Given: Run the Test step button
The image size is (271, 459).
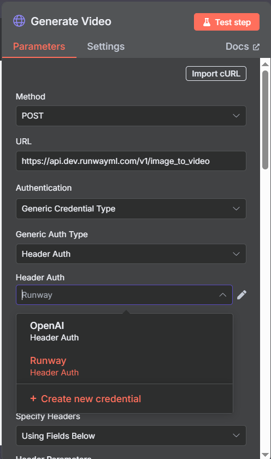Looking at the screenshot, I should (227, 22).
